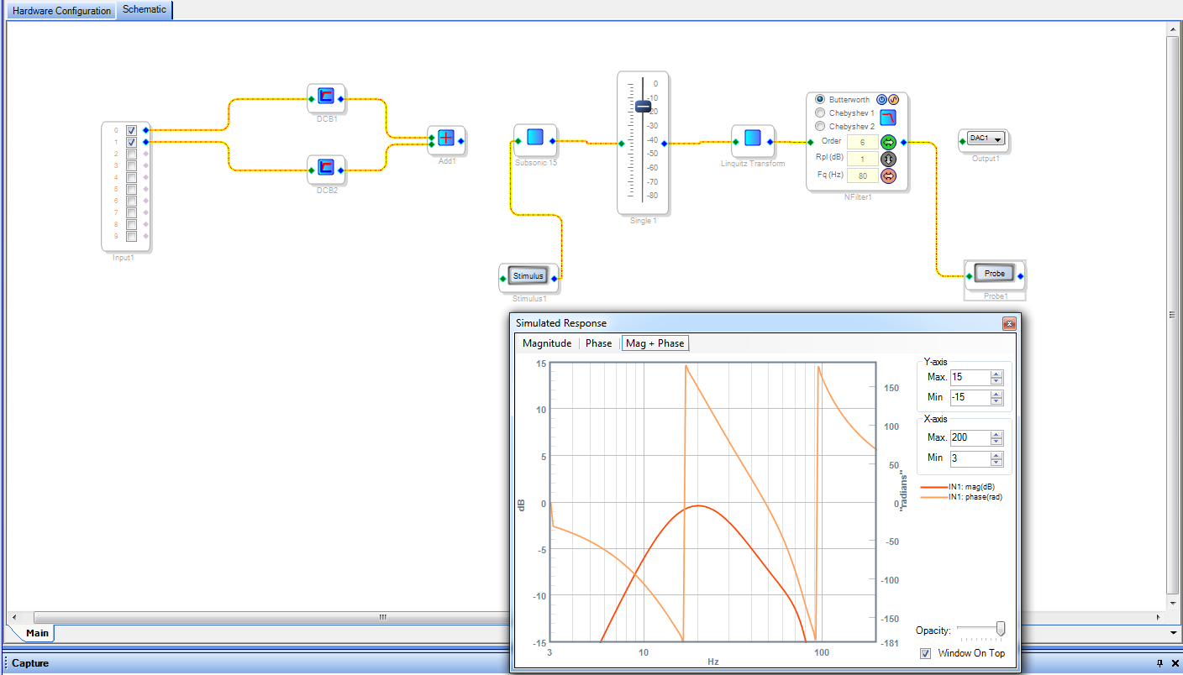Open the DAC1 output dropdown

997,139
